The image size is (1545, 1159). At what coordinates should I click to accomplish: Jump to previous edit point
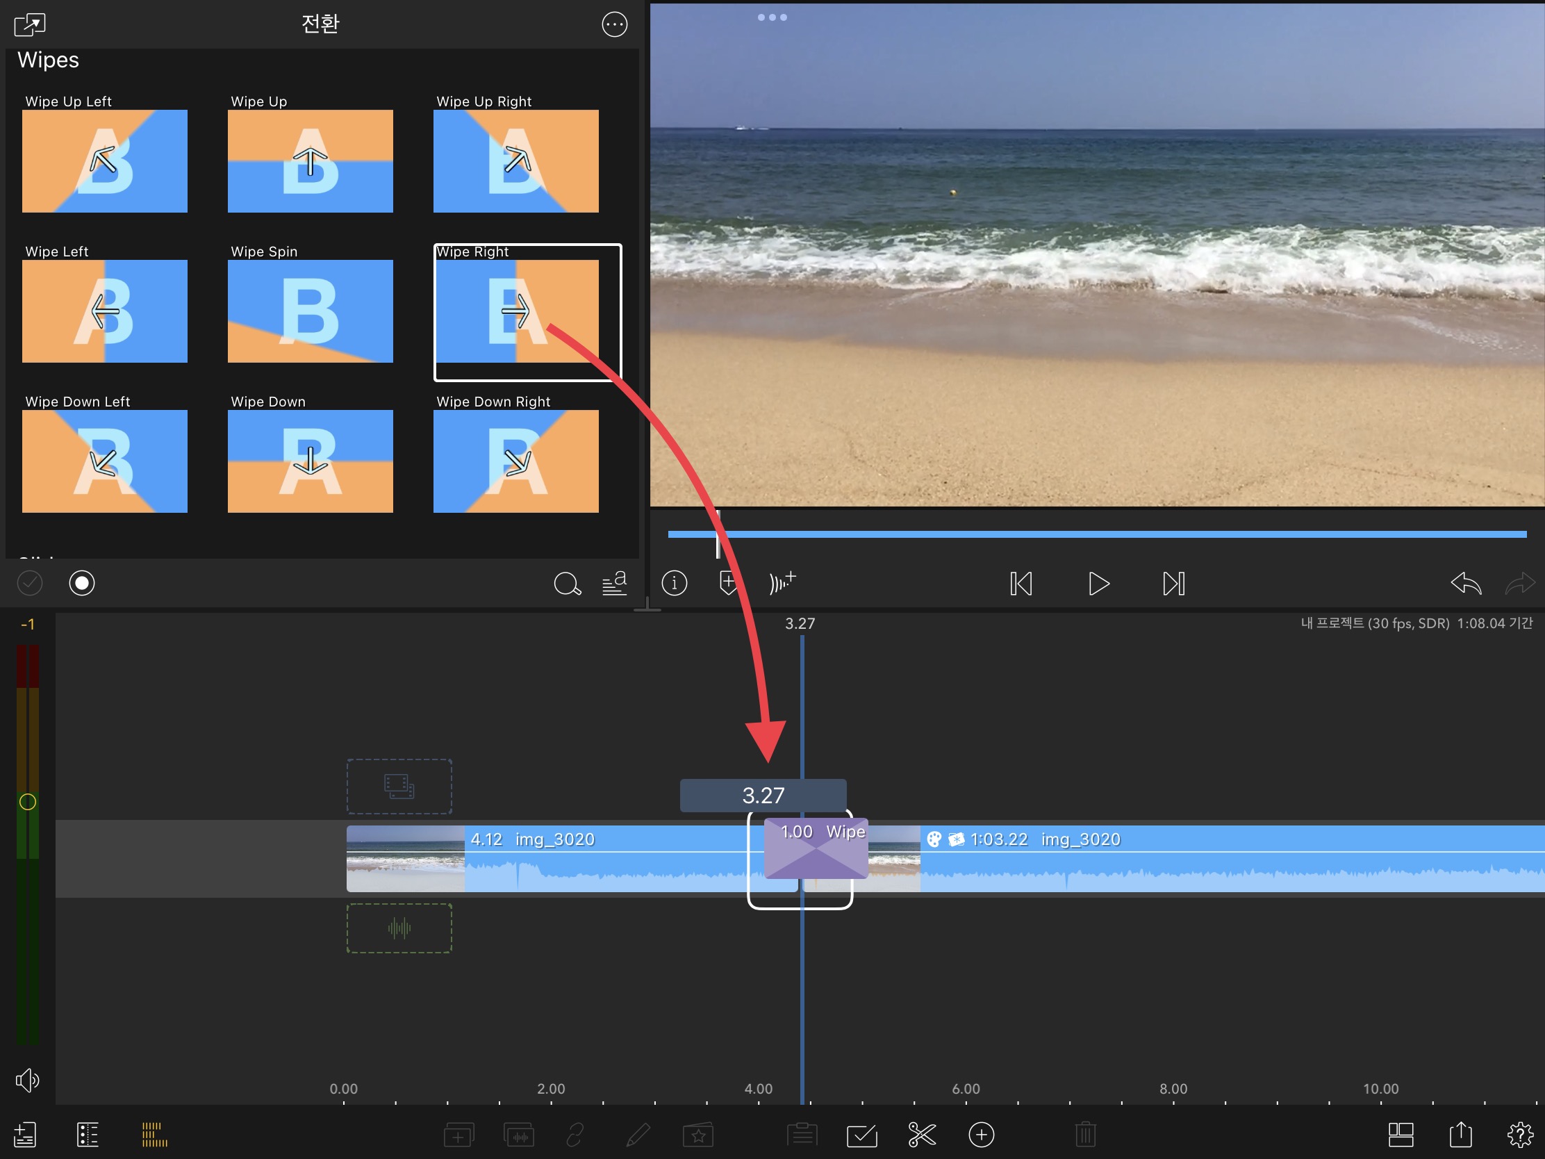(1021, 584)
